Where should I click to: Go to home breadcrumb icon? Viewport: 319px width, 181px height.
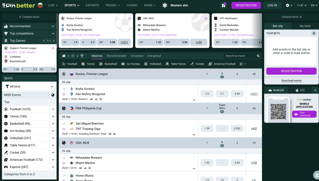tap(64, 56)
